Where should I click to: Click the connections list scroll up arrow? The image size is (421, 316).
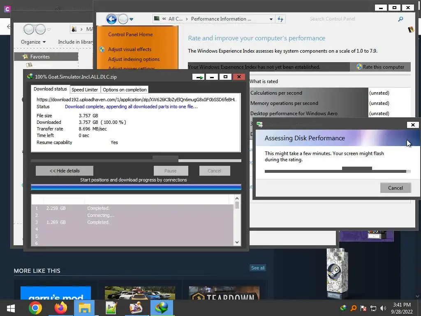pyautogui.click(x=237, y=198)
